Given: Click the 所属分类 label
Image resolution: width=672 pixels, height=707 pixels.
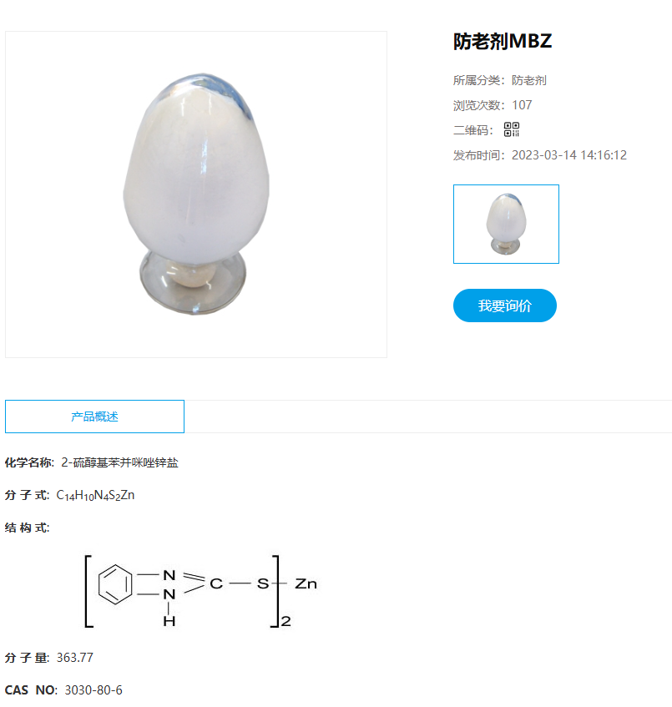Looking at the screenshot, I should pyautogui.click(x=479, y=80).
